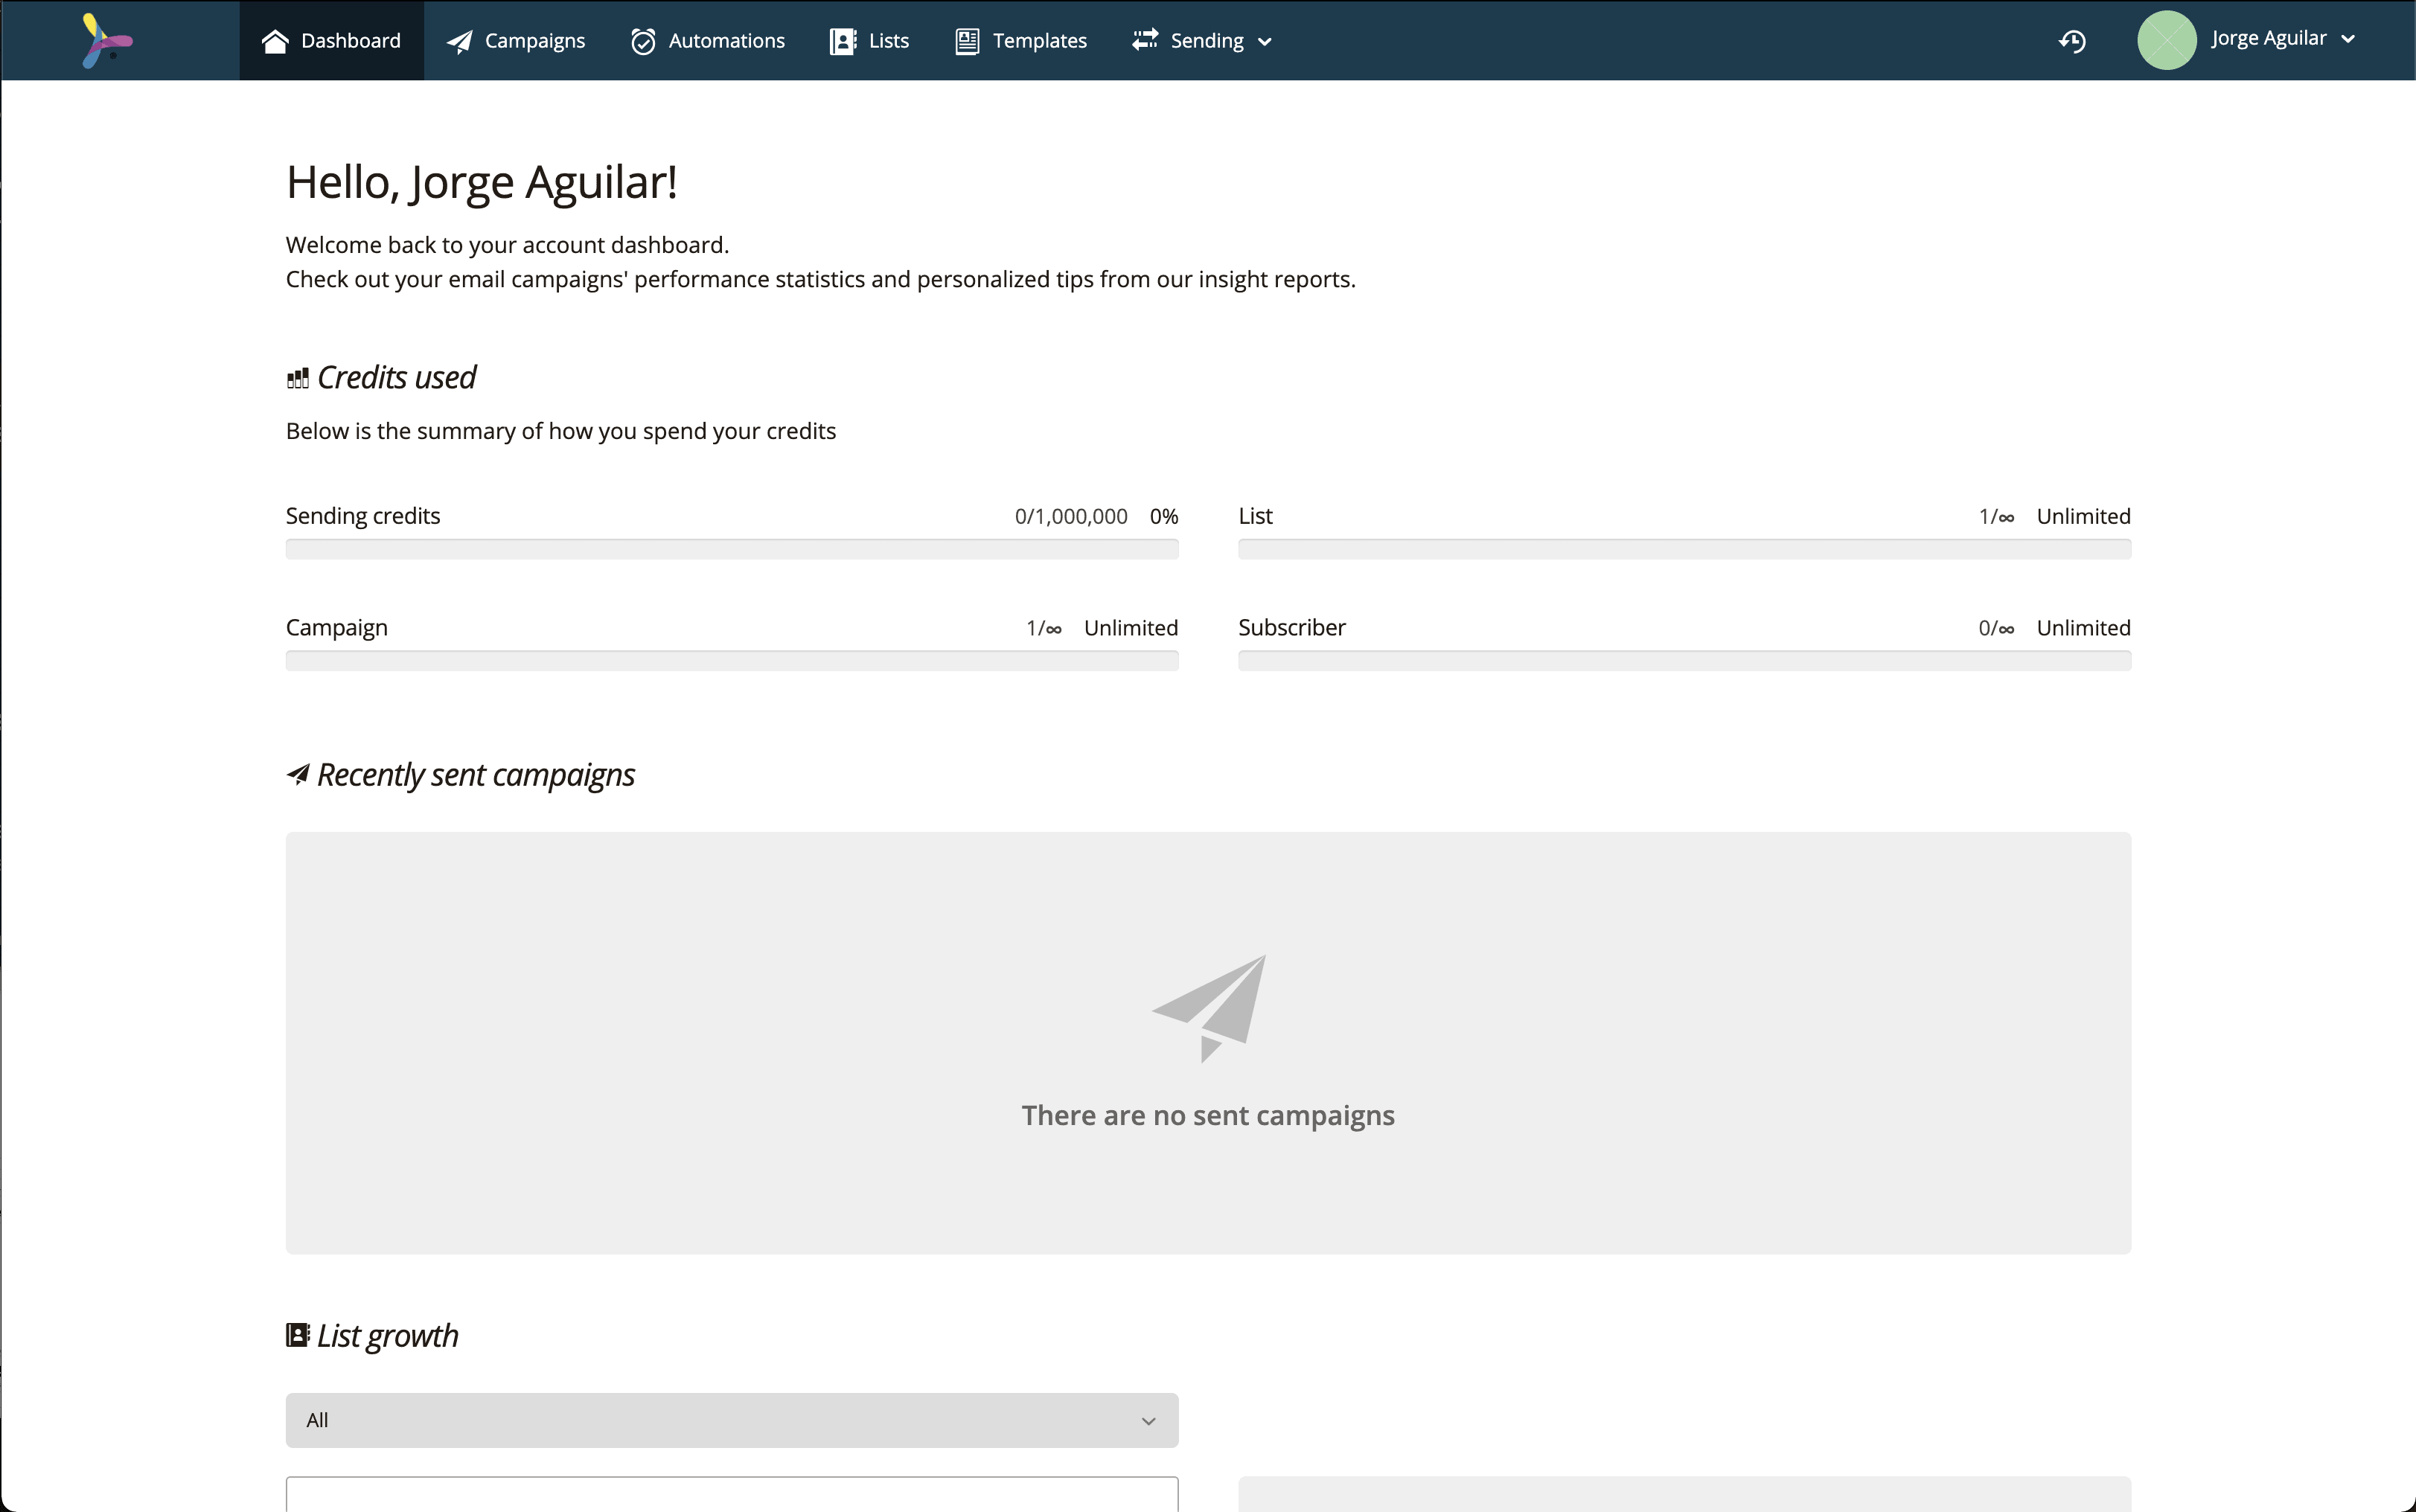Screen dimensions: 2416x1512
Task: Click the Sending credits label
Action: (x=363, y=516)
